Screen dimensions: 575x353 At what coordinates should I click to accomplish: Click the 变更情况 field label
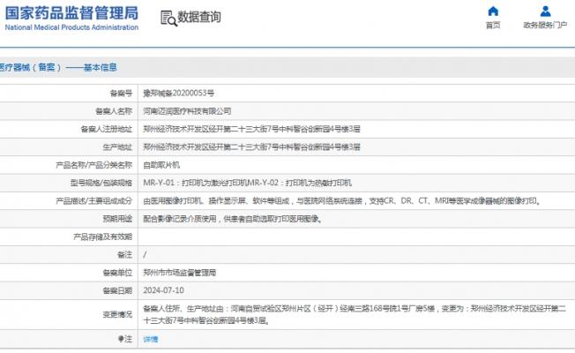117,314
